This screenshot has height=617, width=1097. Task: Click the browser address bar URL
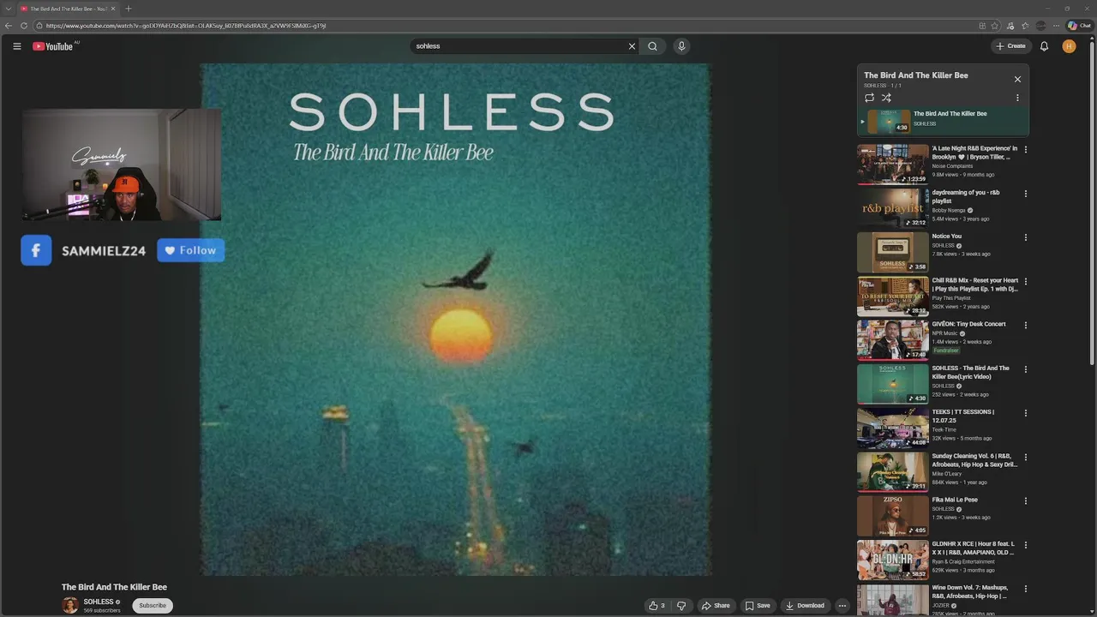point(186,26)
